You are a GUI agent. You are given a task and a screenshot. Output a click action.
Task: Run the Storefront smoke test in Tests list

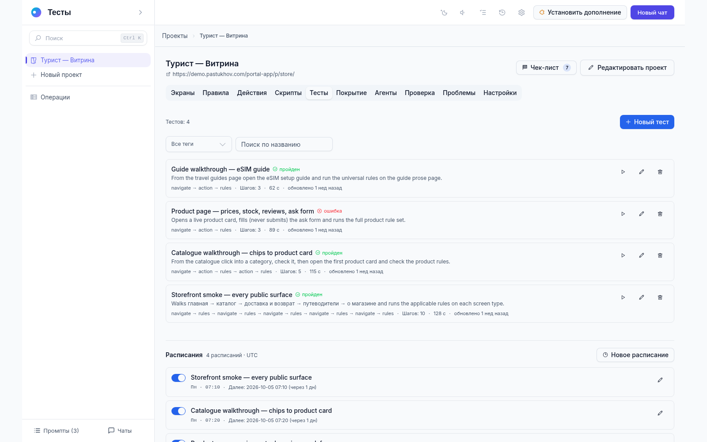623,297
